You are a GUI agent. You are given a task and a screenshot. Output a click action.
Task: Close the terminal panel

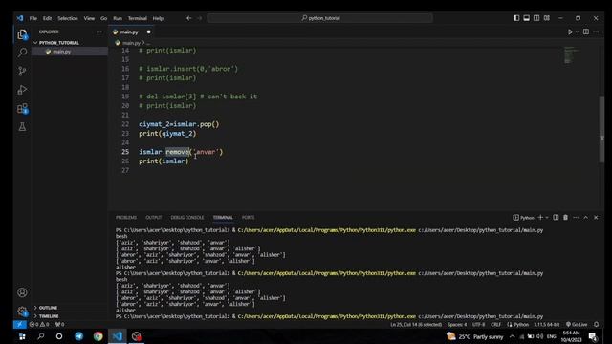[x=596, y=217]
